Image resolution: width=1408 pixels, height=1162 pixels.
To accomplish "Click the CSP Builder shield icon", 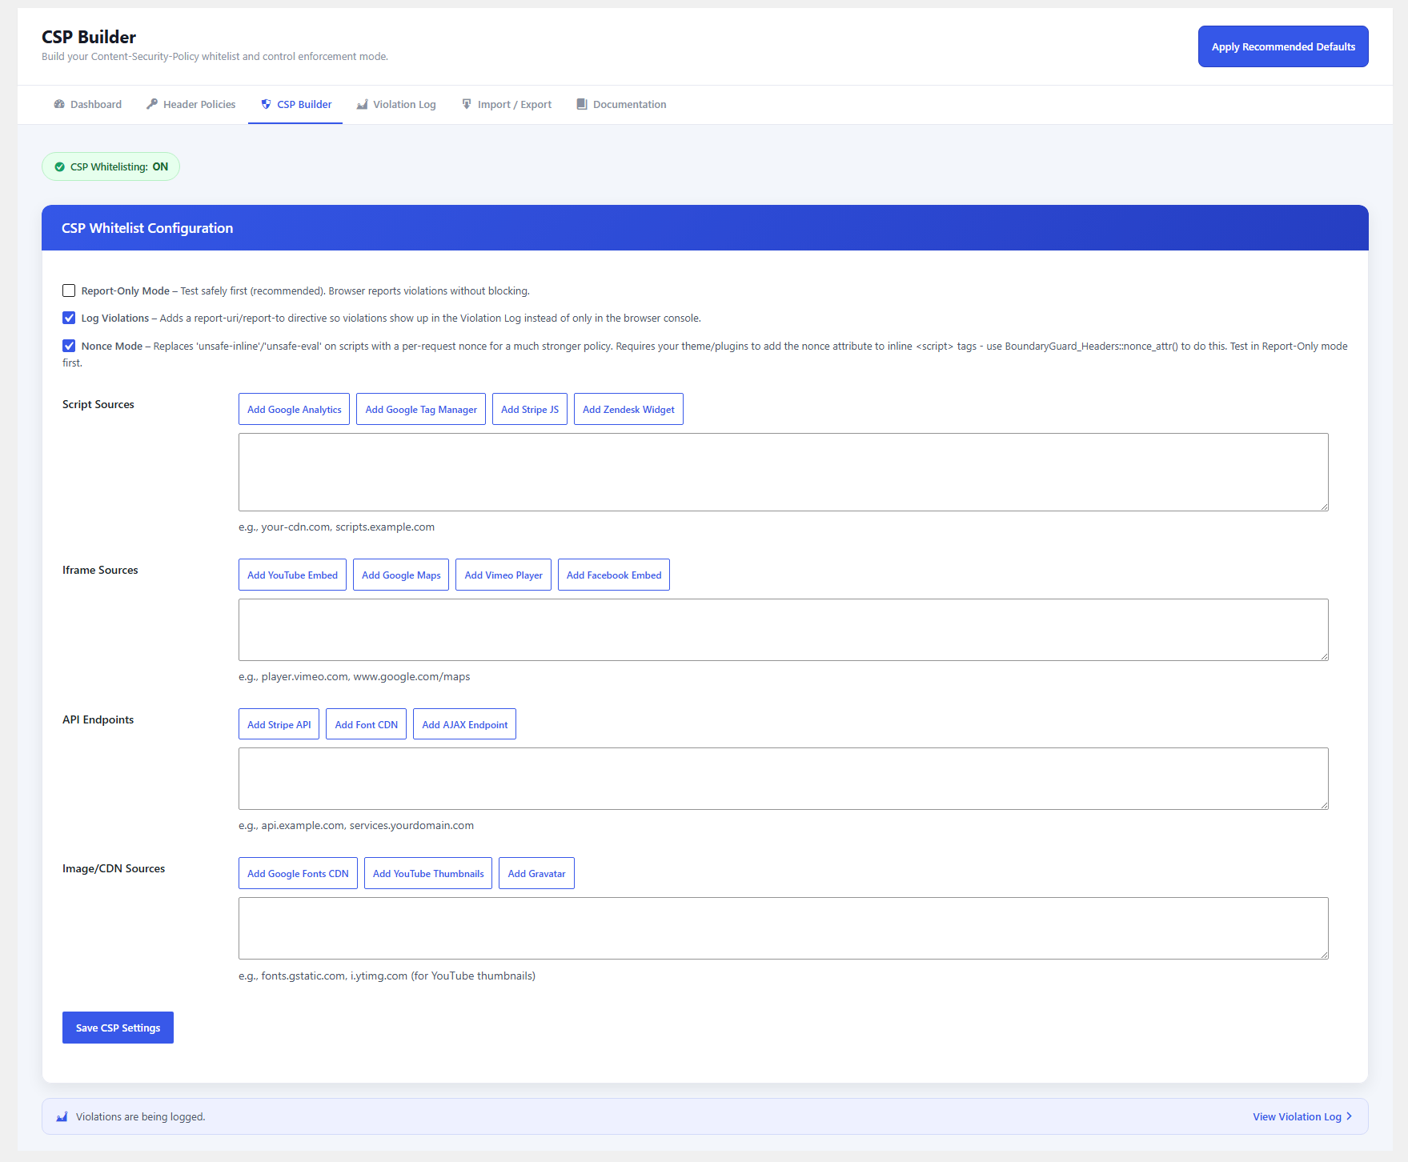I will (266, 104).
